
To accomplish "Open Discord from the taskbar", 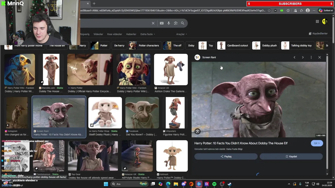I will [183, 184].
